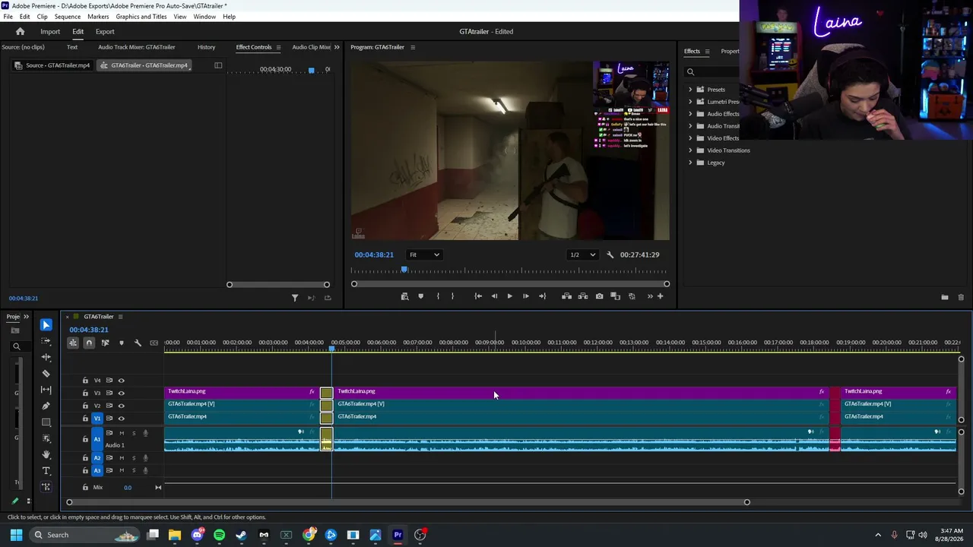Open the Graphics and Titles menu
This screenshot has width=973, height=547.
pos(141,17)
